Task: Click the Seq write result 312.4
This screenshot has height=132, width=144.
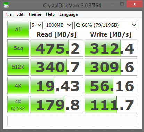Action: 111,48
